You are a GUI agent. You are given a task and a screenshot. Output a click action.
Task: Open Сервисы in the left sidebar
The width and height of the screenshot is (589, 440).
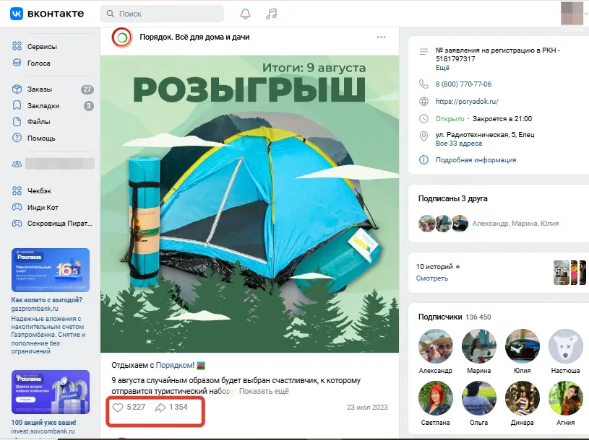[x=42, y=46]
